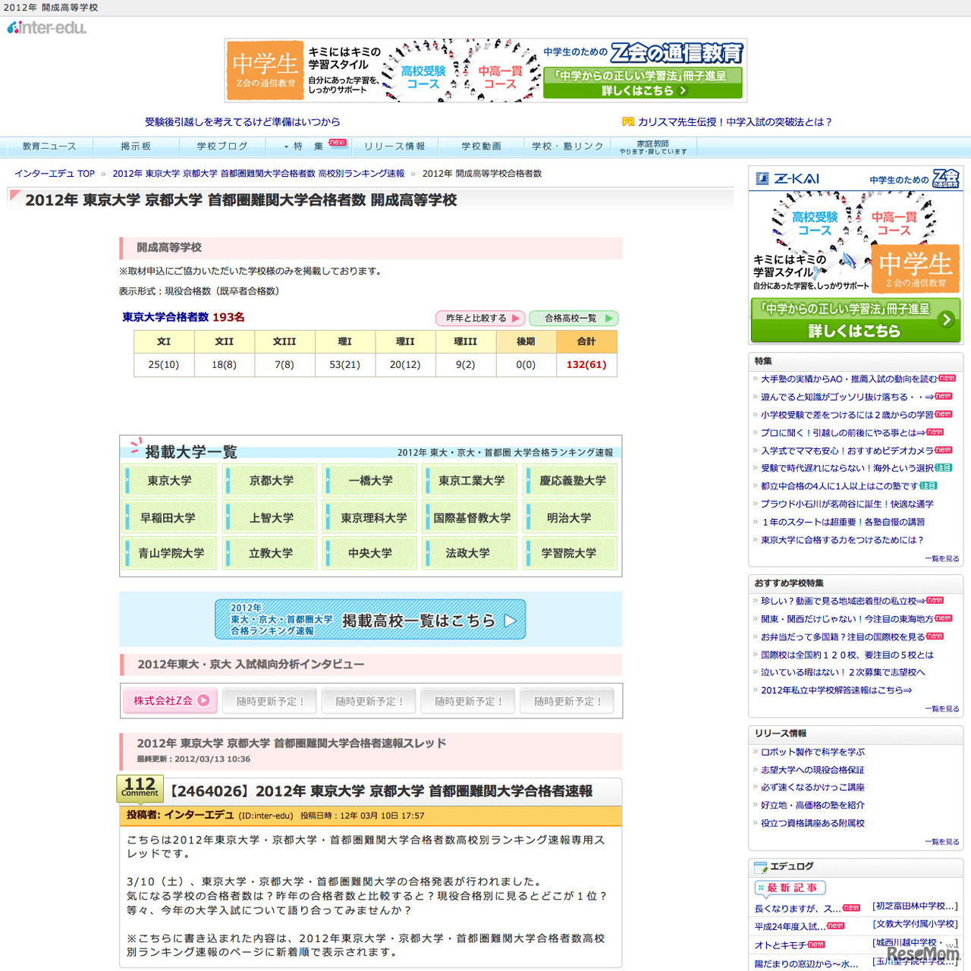Select the 国際基督教大学 university button

[470, 517]
